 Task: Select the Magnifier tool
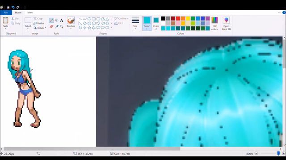coord(62,27)
